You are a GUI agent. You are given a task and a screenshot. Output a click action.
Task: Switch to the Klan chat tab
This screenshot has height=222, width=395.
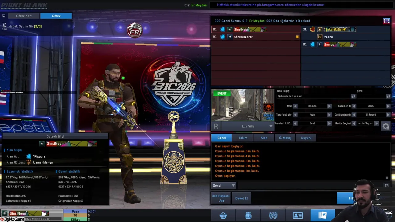pos(264,138)
